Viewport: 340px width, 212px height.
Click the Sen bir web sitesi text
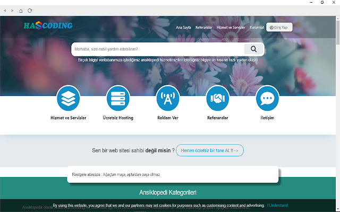(x=133, y=151)
